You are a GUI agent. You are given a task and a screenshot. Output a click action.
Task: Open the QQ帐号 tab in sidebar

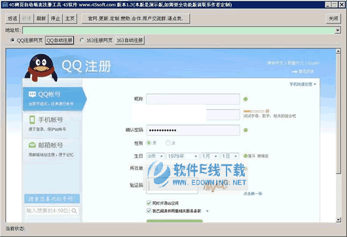(x=54, y=99)
